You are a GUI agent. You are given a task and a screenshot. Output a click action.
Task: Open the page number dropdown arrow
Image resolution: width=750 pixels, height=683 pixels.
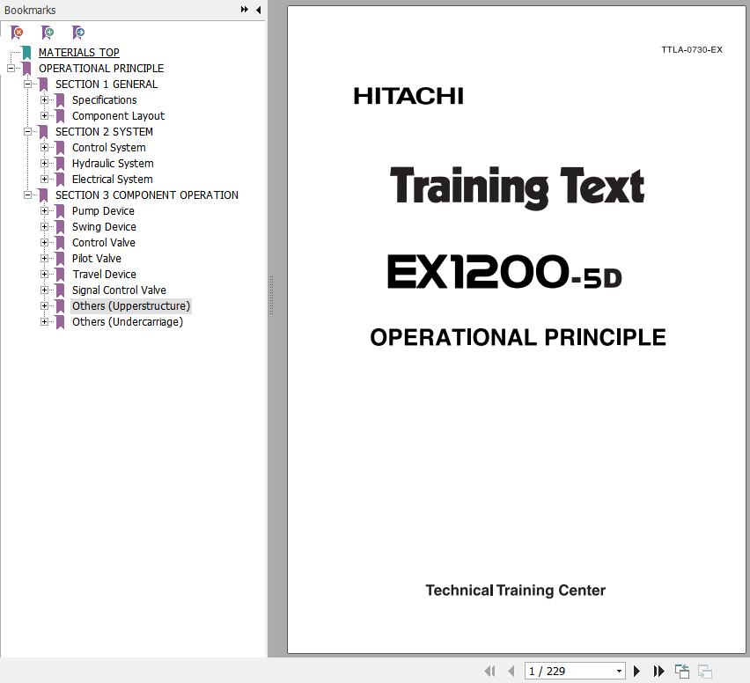(619, 671)
